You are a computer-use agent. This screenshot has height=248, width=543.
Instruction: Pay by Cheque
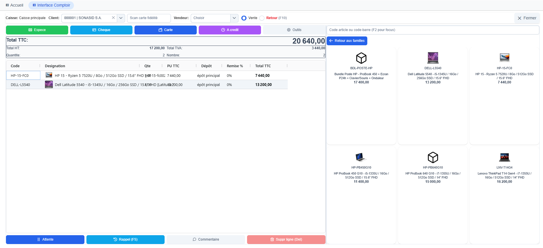point(101,30)
